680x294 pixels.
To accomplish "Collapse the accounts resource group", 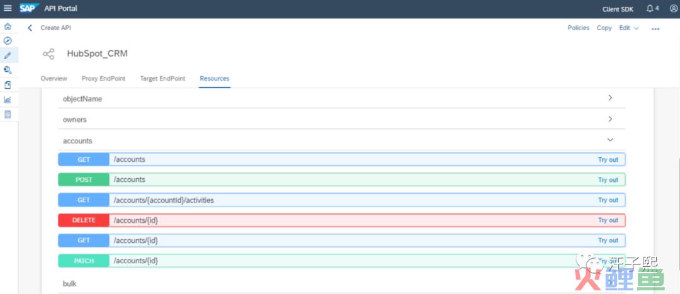I will pyautogui.click(x=609, y=140).
